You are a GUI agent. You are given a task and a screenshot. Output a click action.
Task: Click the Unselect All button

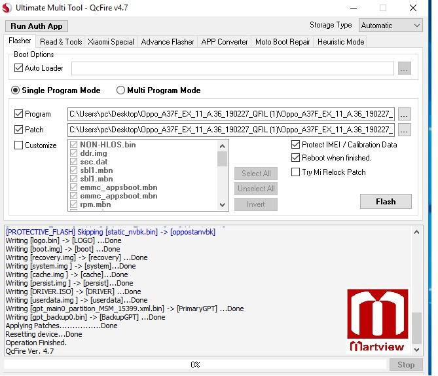click(x=256, y=189)
